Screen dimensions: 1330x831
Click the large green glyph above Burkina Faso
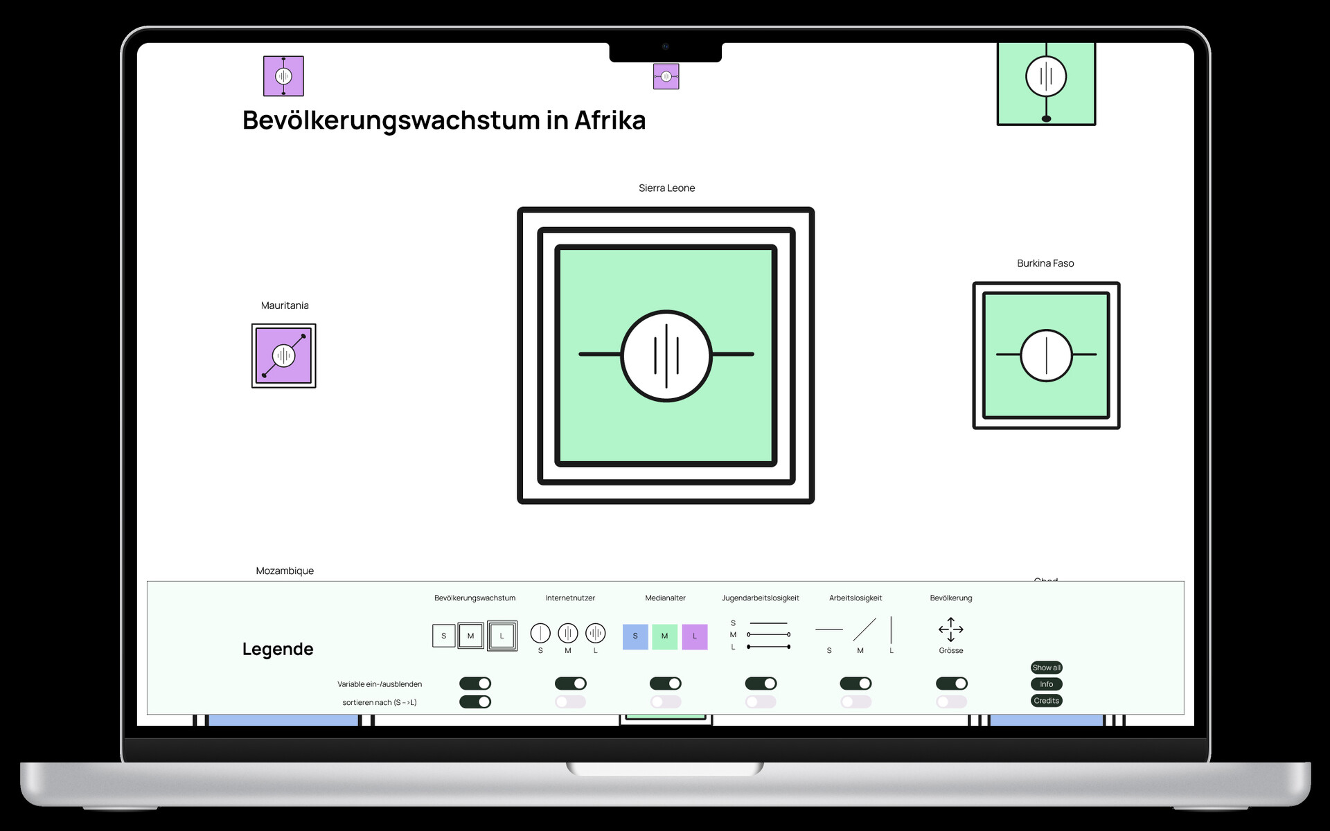point(1046,83)
